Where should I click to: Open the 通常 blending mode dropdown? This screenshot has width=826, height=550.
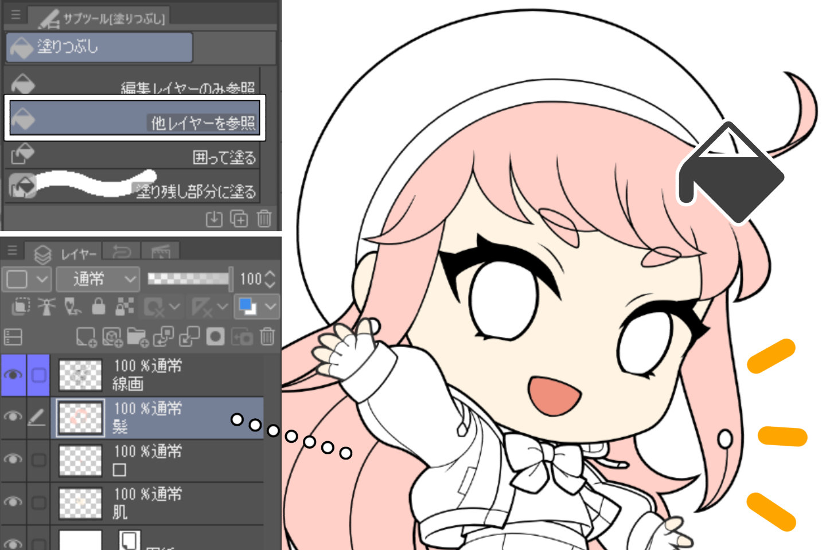click(x=98, y=279)
